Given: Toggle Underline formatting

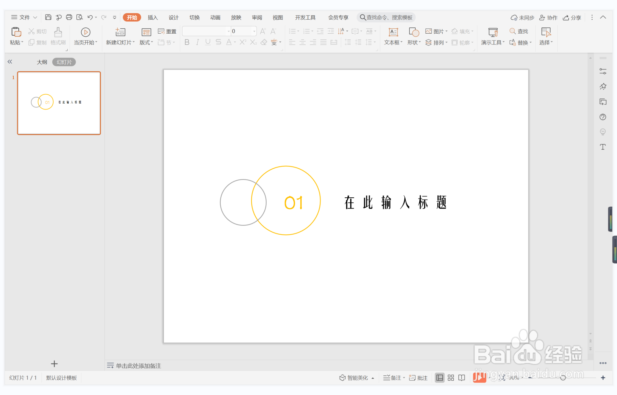Looking at the screenshot, I should click(x=208, y=42).
